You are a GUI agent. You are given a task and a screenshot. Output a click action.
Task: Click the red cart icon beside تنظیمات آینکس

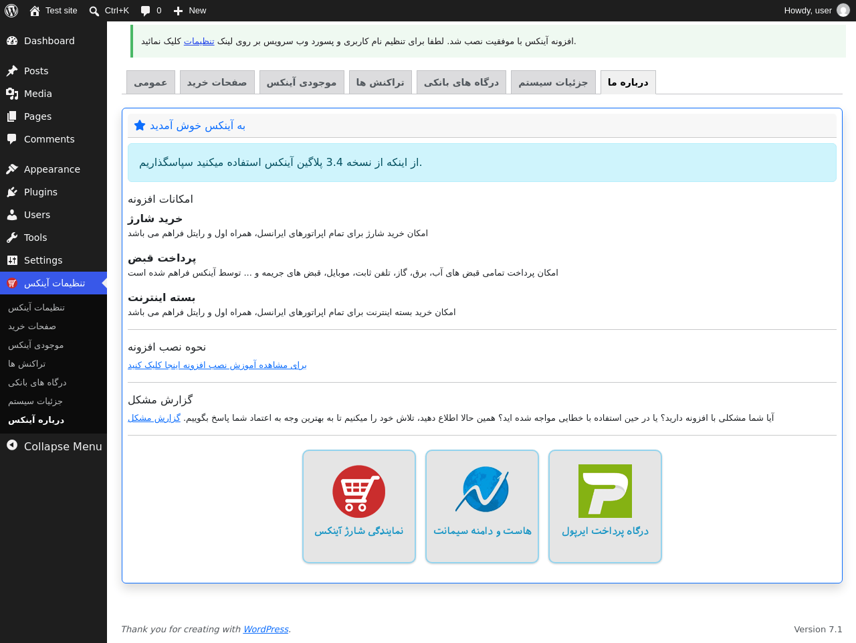(x=12, y=283)
